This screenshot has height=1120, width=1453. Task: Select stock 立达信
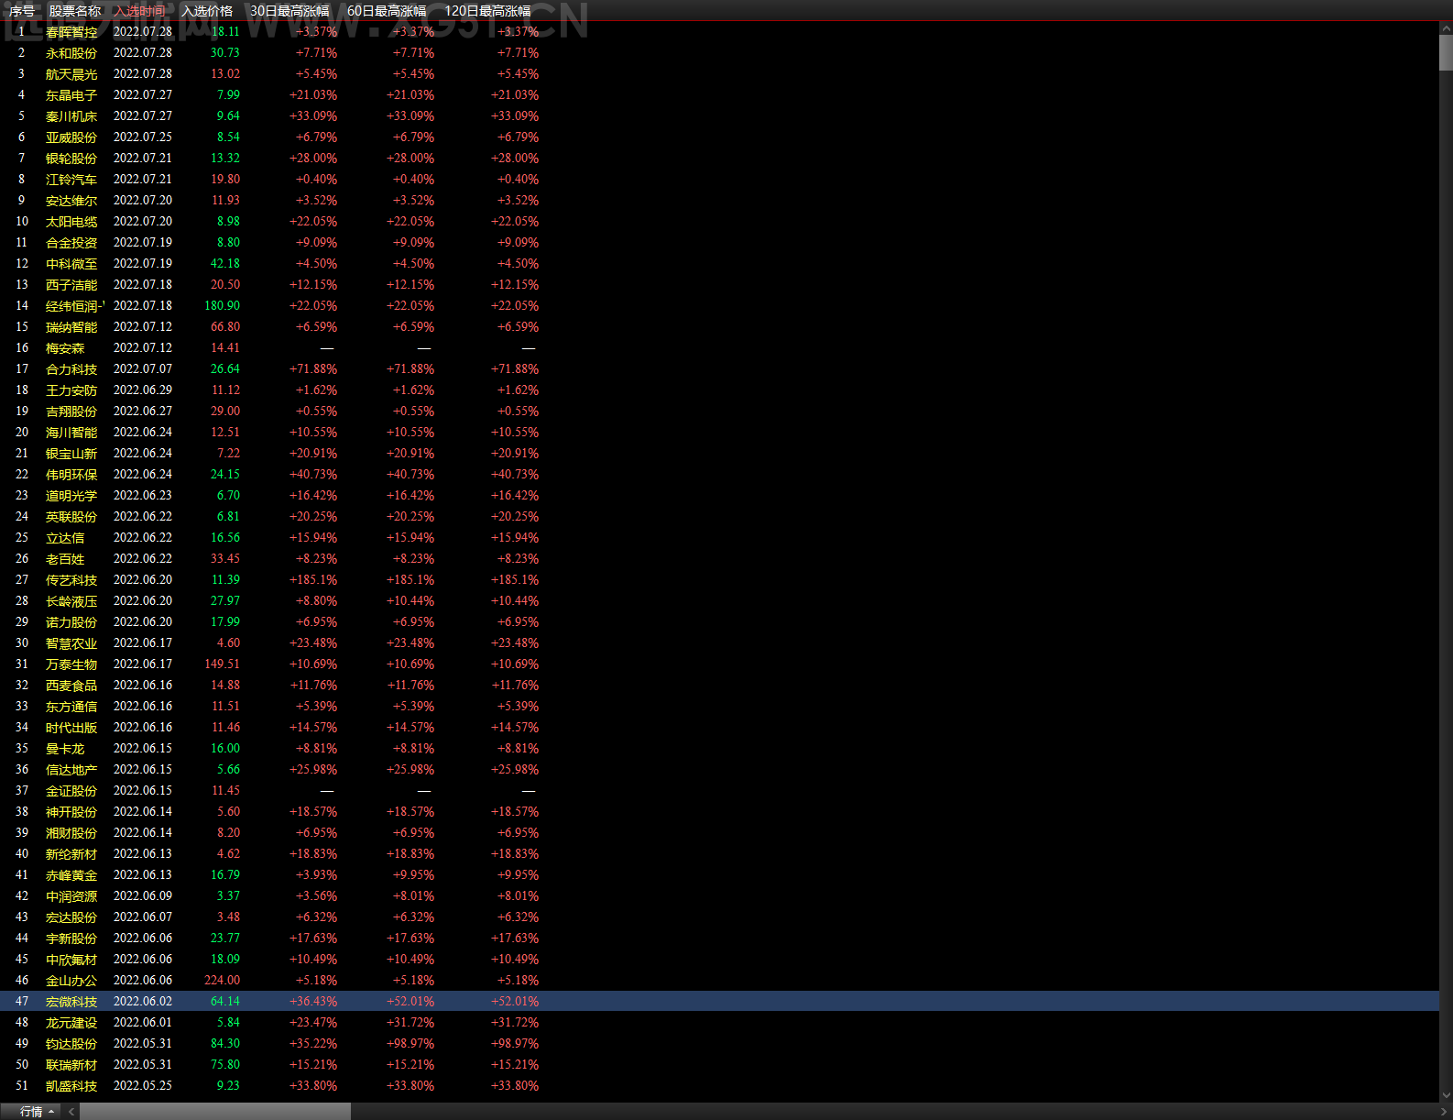point(65,538)
